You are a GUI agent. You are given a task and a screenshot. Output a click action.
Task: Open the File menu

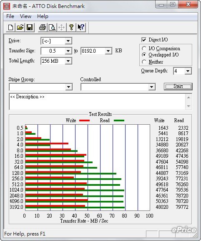click(x=10, y=16)
